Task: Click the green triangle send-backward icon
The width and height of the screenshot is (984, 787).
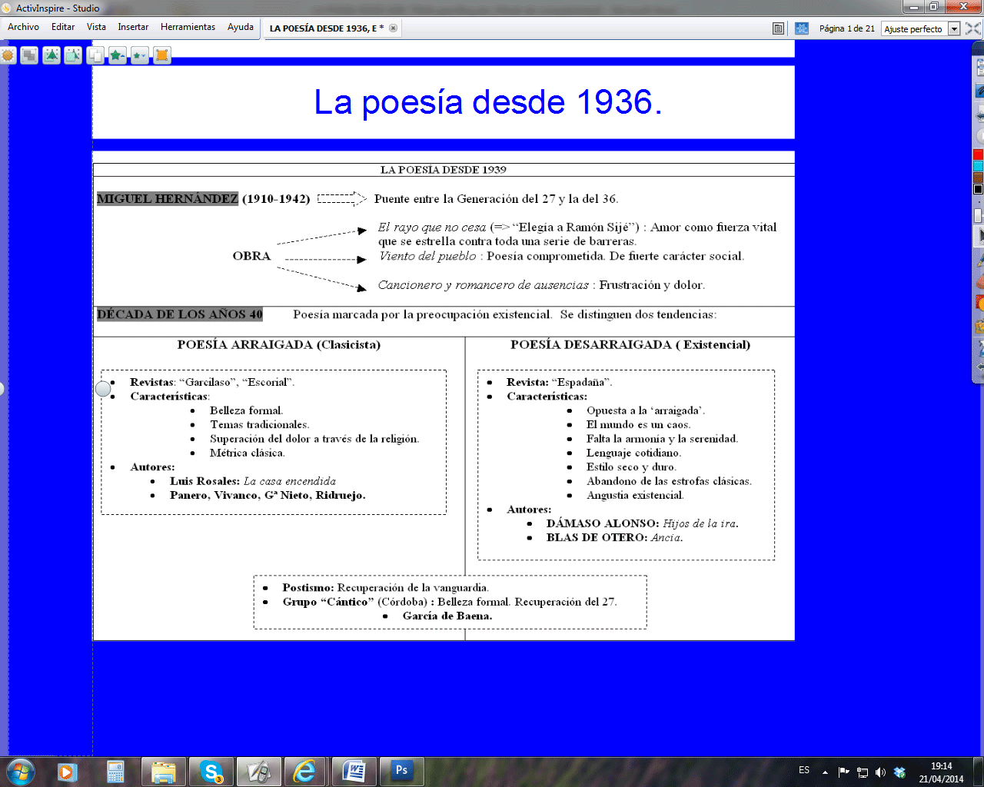Action: point(73,55)
